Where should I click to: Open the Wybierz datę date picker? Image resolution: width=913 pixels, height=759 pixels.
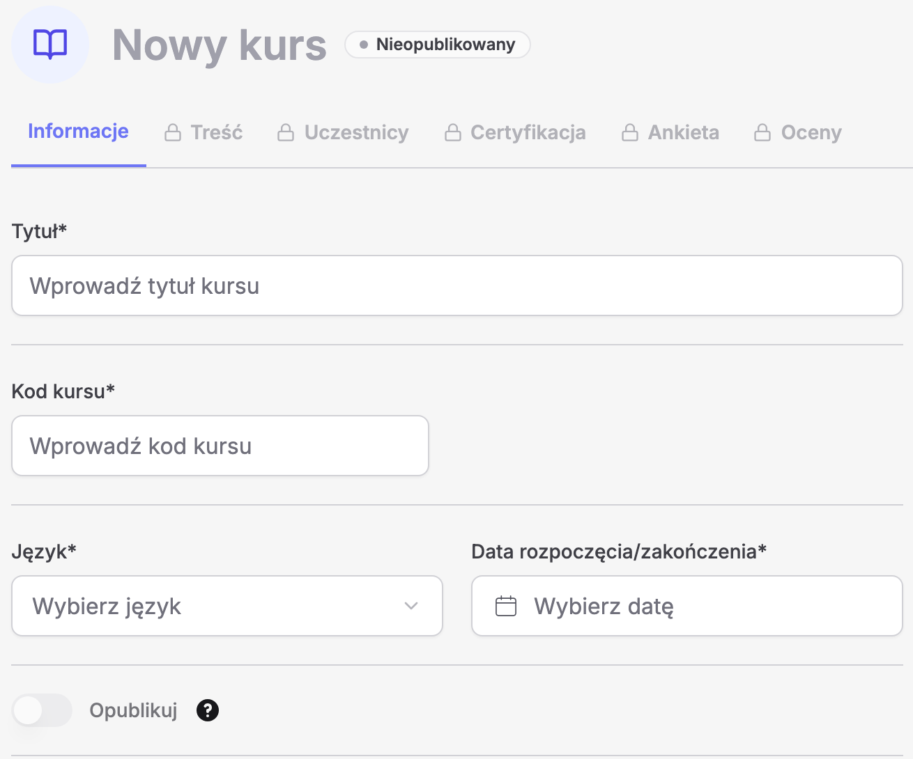click(687, 606)
